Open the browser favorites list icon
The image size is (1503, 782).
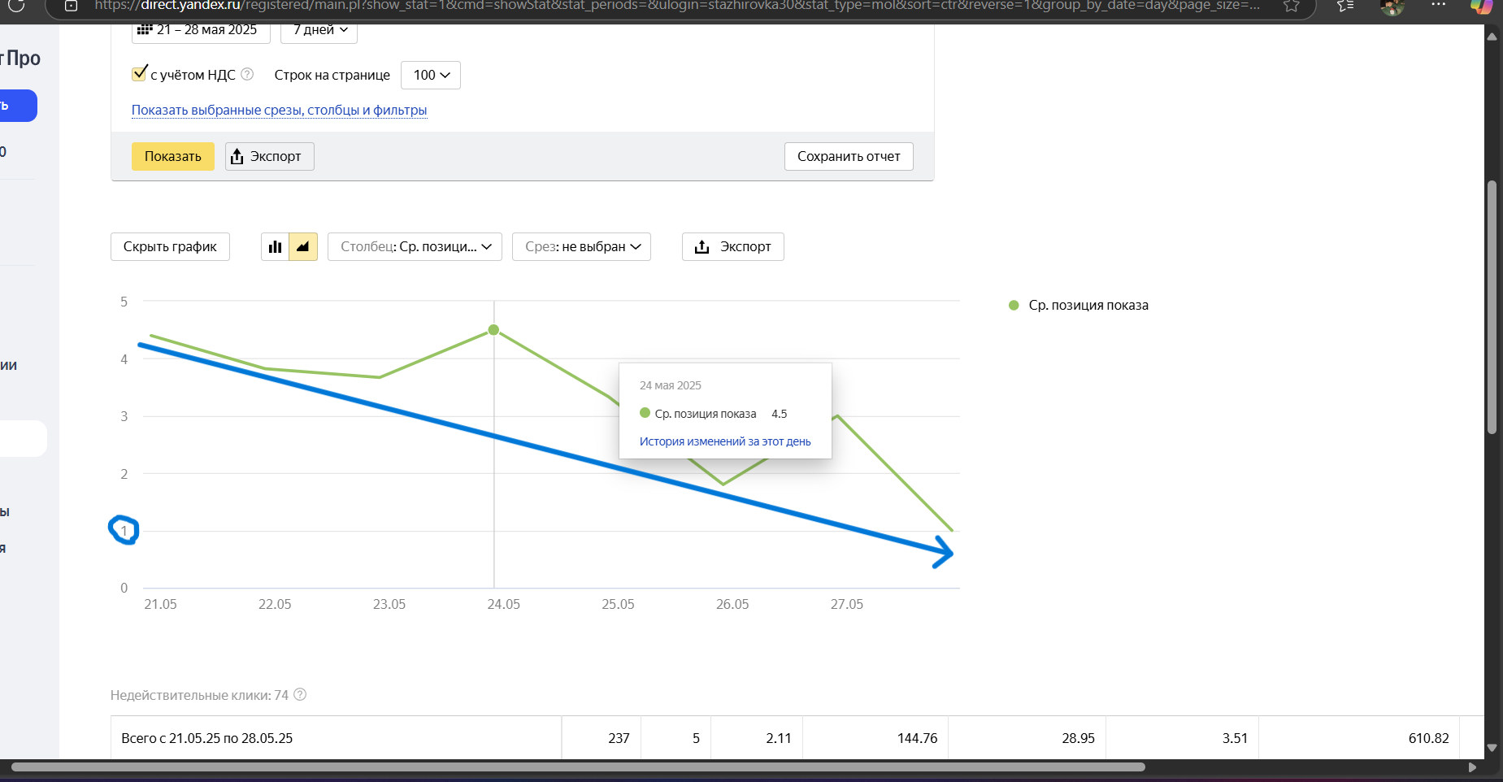coord(1345,6)
